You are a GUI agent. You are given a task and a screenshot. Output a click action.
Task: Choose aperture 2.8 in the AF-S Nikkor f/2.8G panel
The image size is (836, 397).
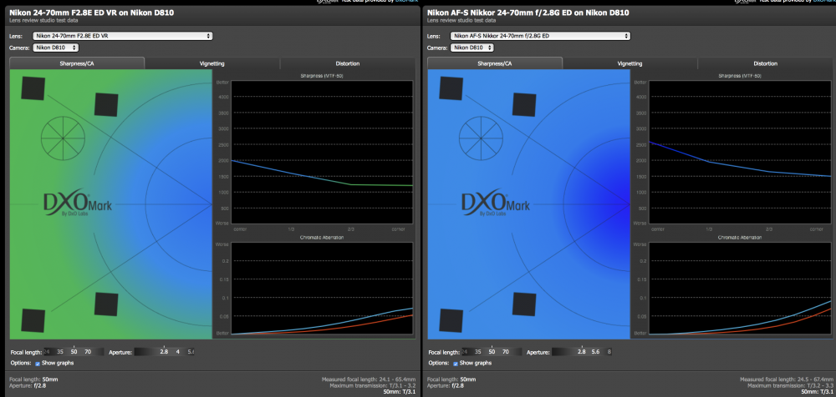pos(582,352)
